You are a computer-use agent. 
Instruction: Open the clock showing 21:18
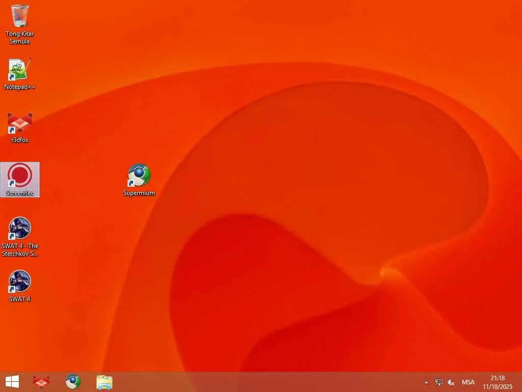tap(498, 382)
